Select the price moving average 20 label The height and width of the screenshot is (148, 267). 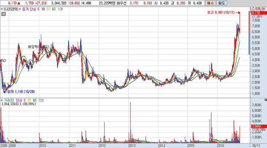49,9
